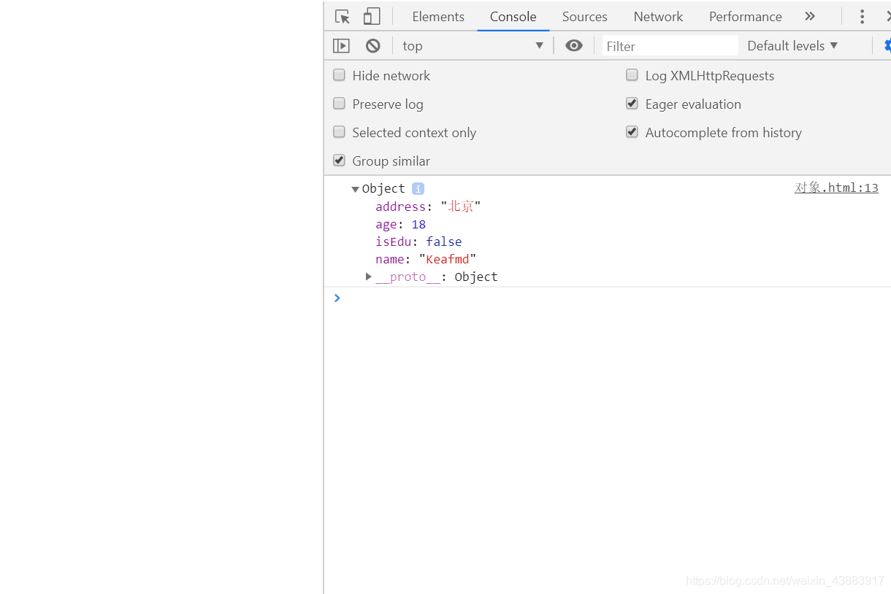Select the name value "Keafmd"
Screen dimensions: 891x594
click(x=448, y=259)
